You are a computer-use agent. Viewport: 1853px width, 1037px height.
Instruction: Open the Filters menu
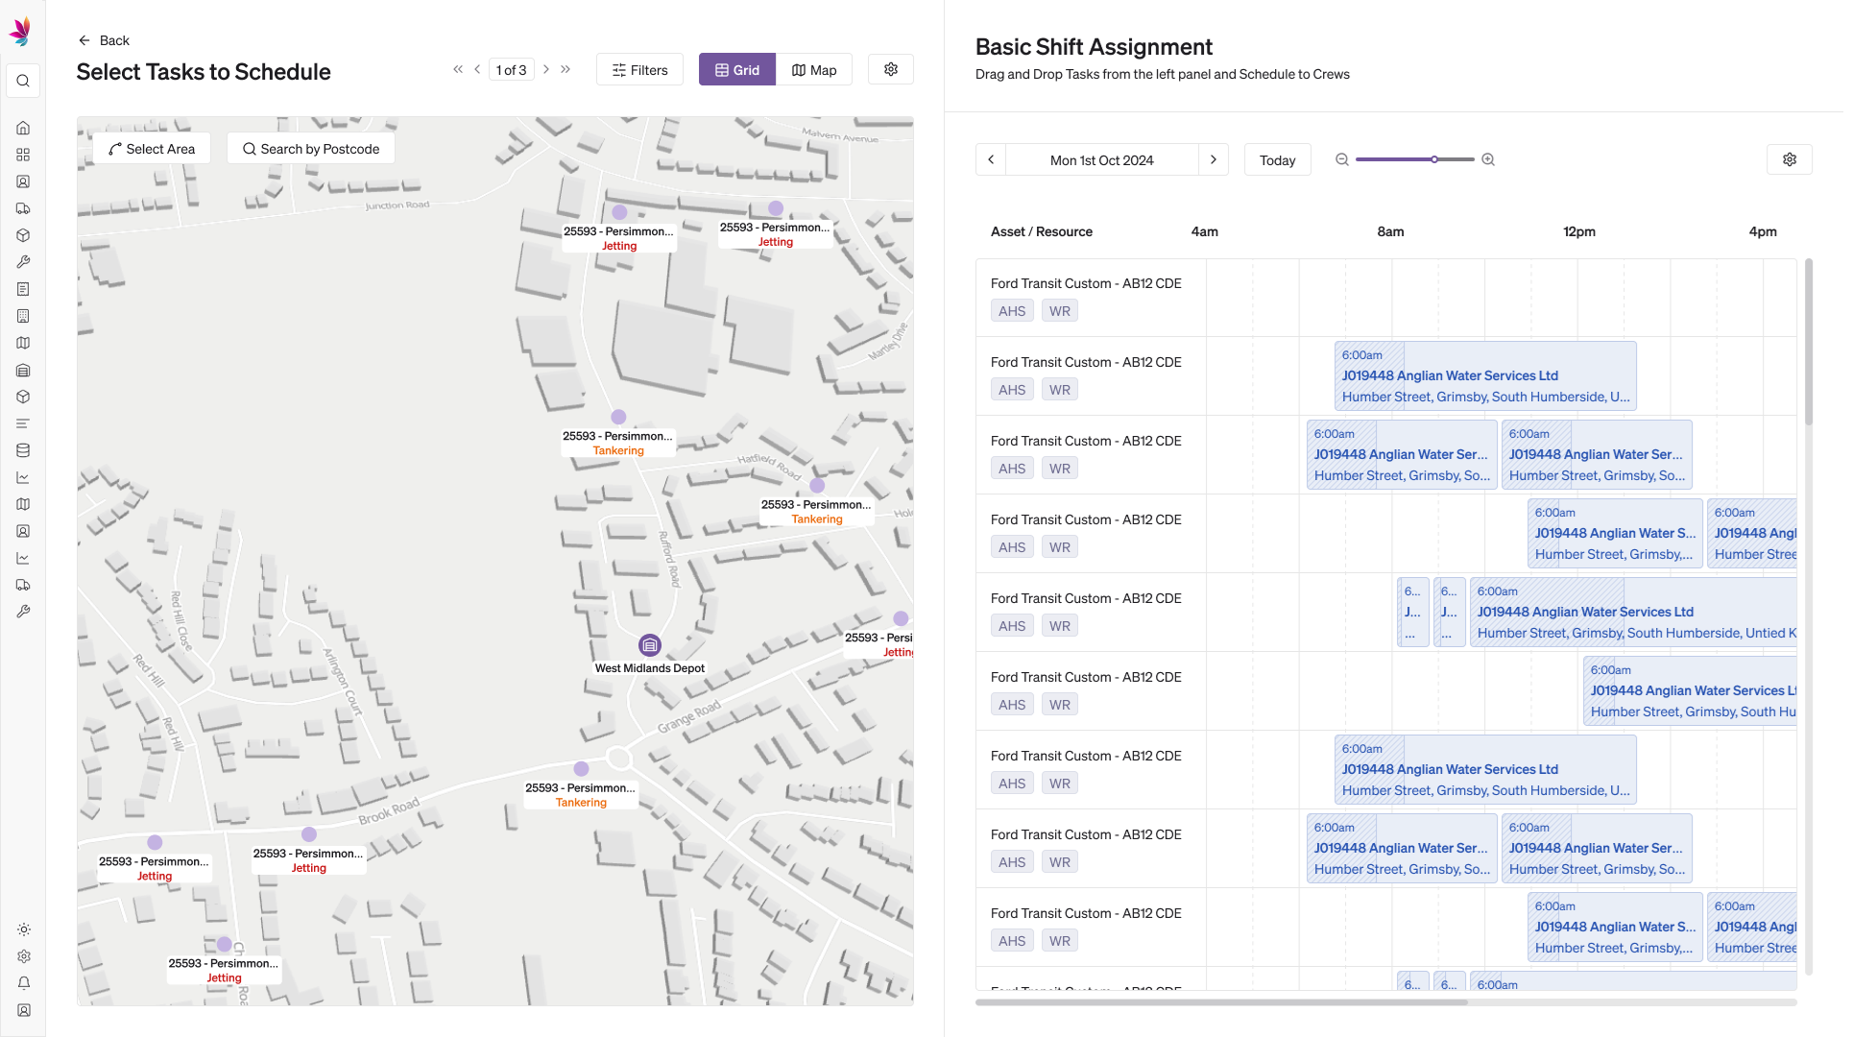click(x=639, y=70)
